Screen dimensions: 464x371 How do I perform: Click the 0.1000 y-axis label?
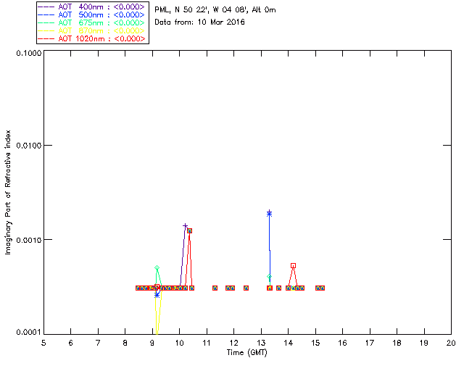(x=29, y=53)
